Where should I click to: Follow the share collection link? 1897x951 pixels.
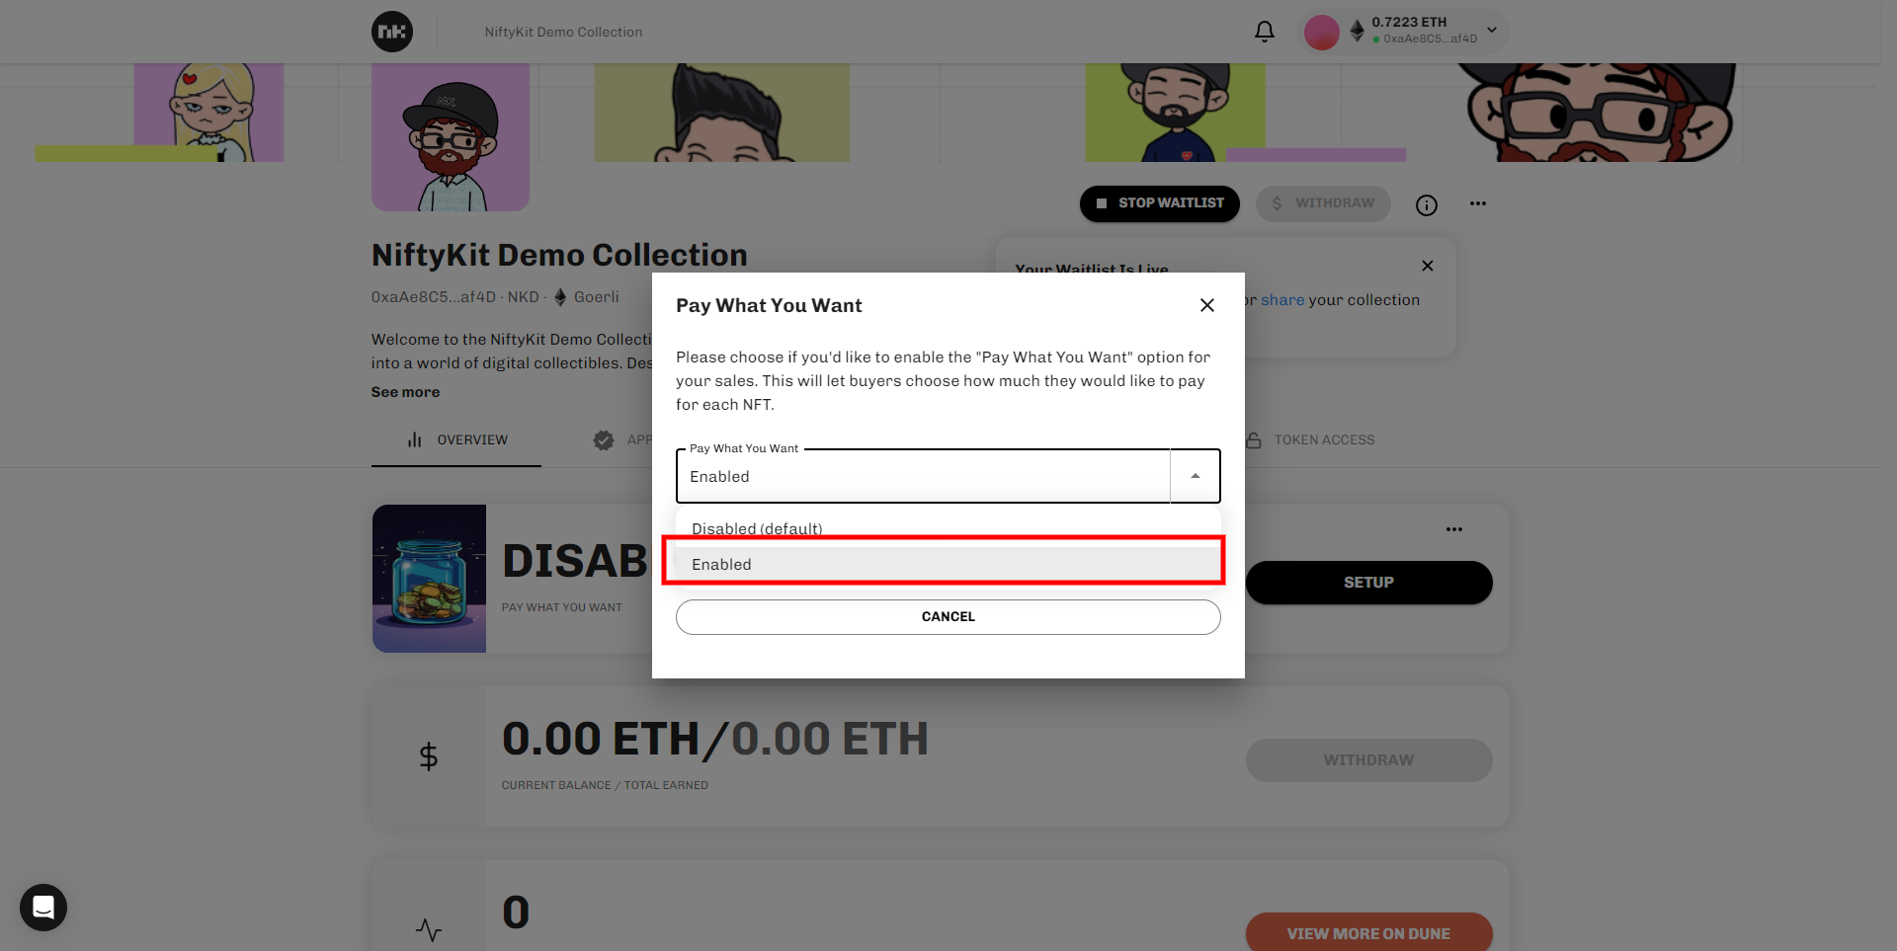point(1282,300)
